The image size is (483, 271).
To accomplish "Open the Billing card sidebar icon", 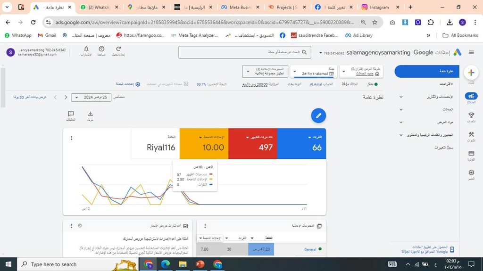I will [x=471, y=153].
